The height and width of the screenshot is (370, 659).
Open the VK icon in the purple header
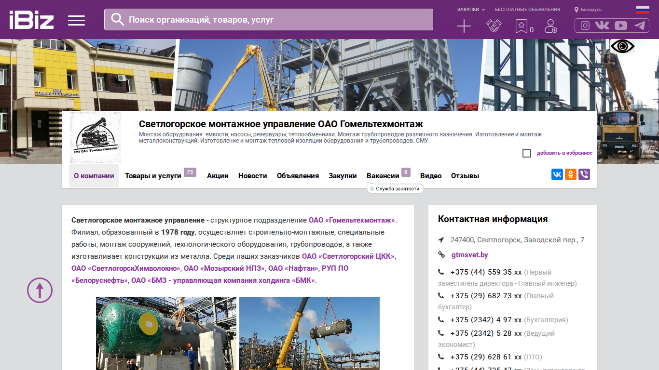click(602, 26)
